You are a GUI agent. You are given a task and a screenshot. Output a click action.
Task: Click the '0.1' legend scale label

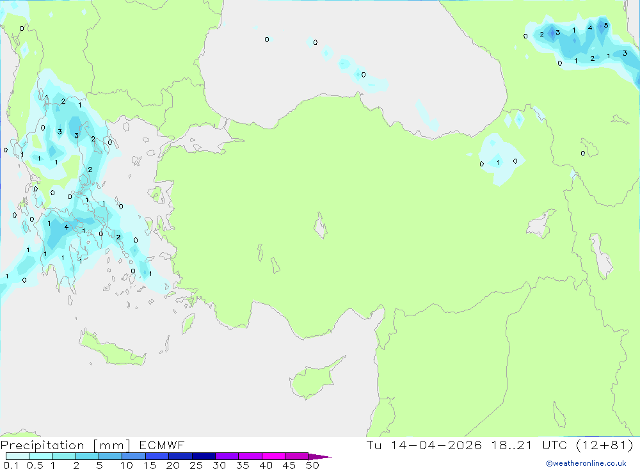pos(11,465)
